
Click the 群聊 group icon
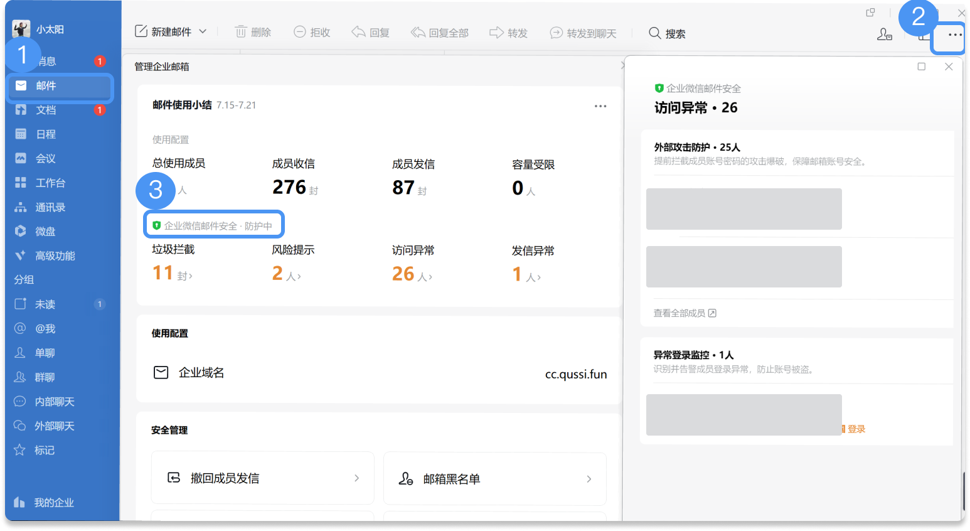[x=20, y=377]
